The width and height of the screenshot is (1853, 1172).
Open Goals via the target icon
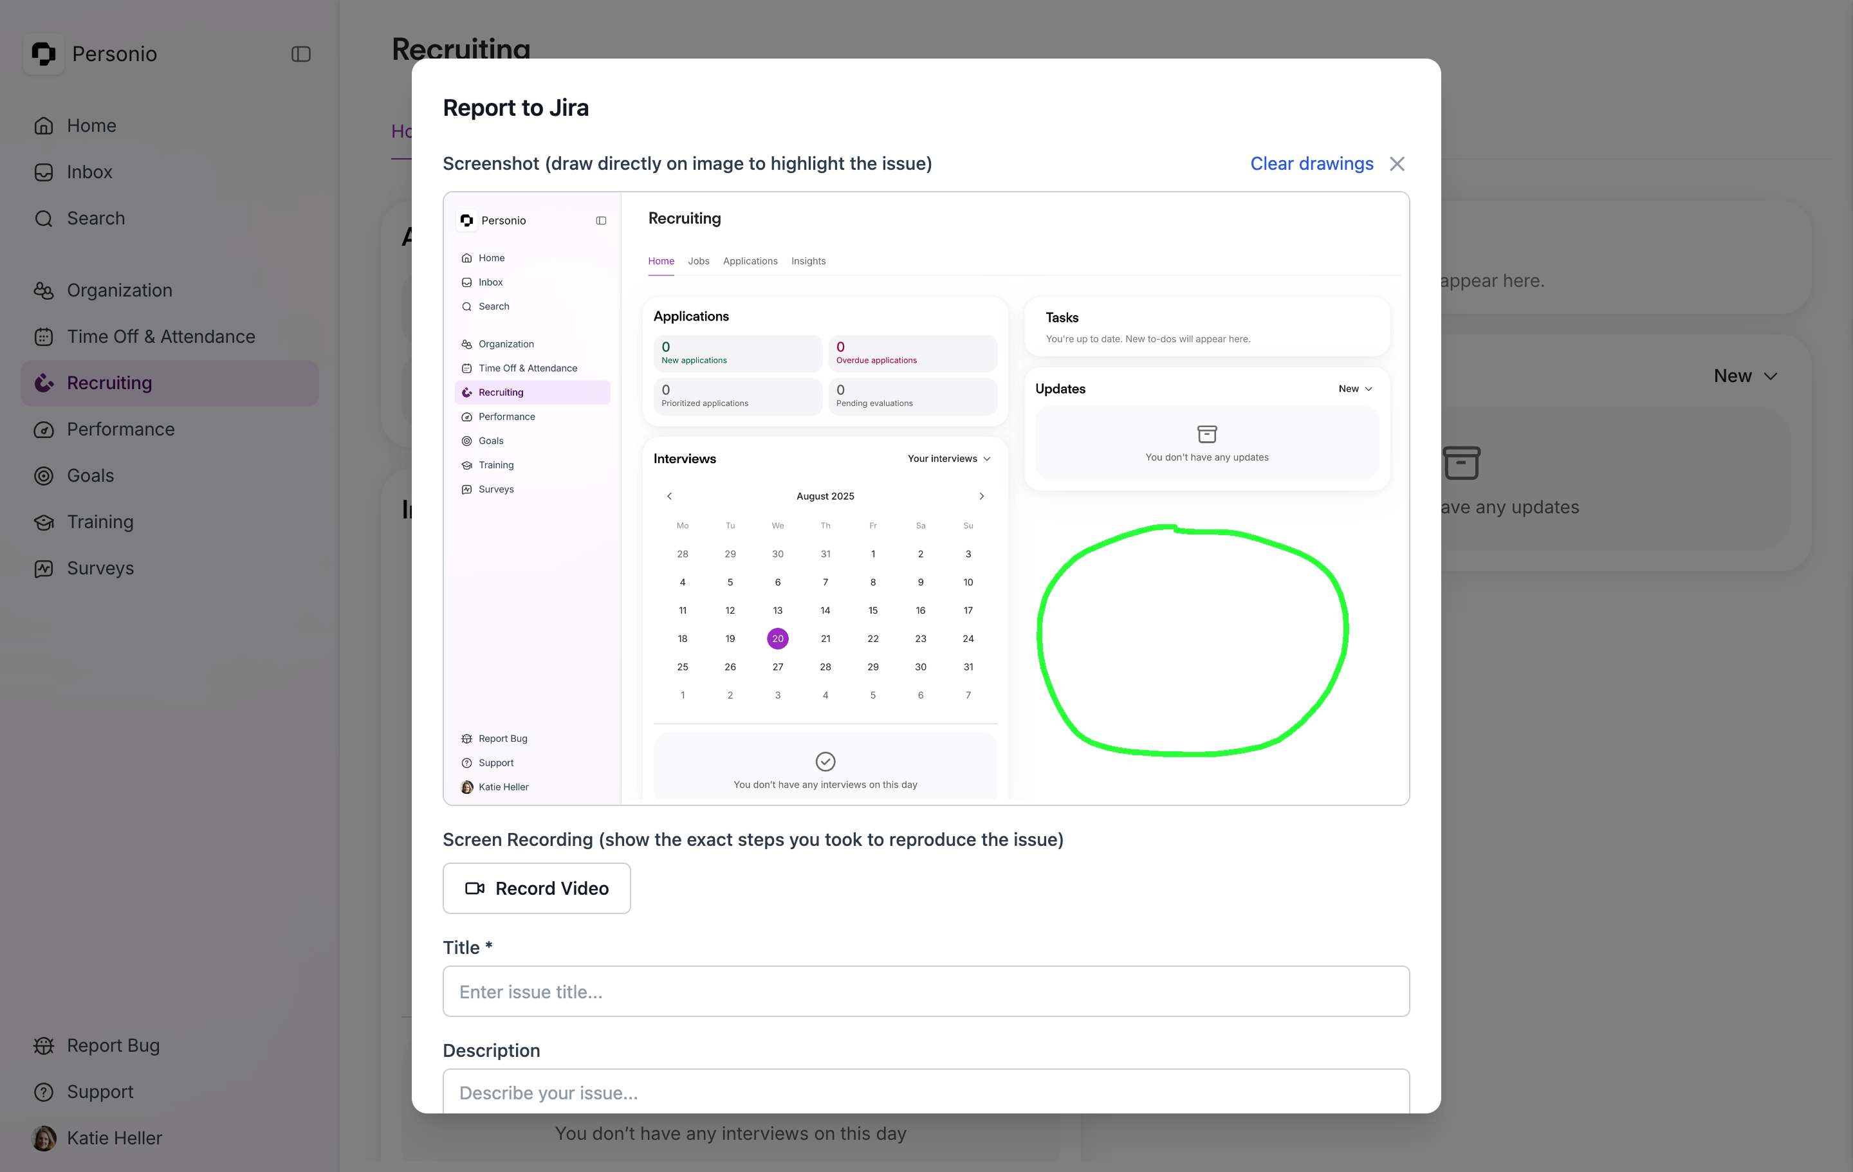[44, 475]
